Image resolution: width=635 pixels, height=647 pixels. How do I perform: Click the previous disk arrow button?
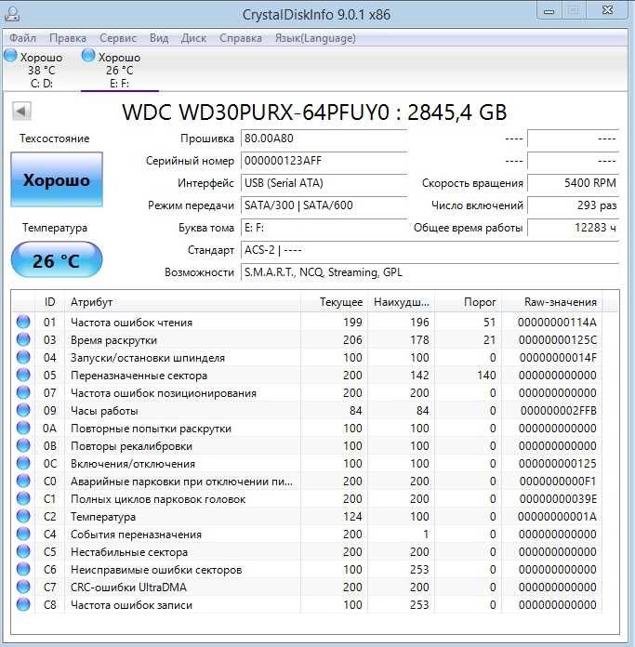click(x=21, y=111)
